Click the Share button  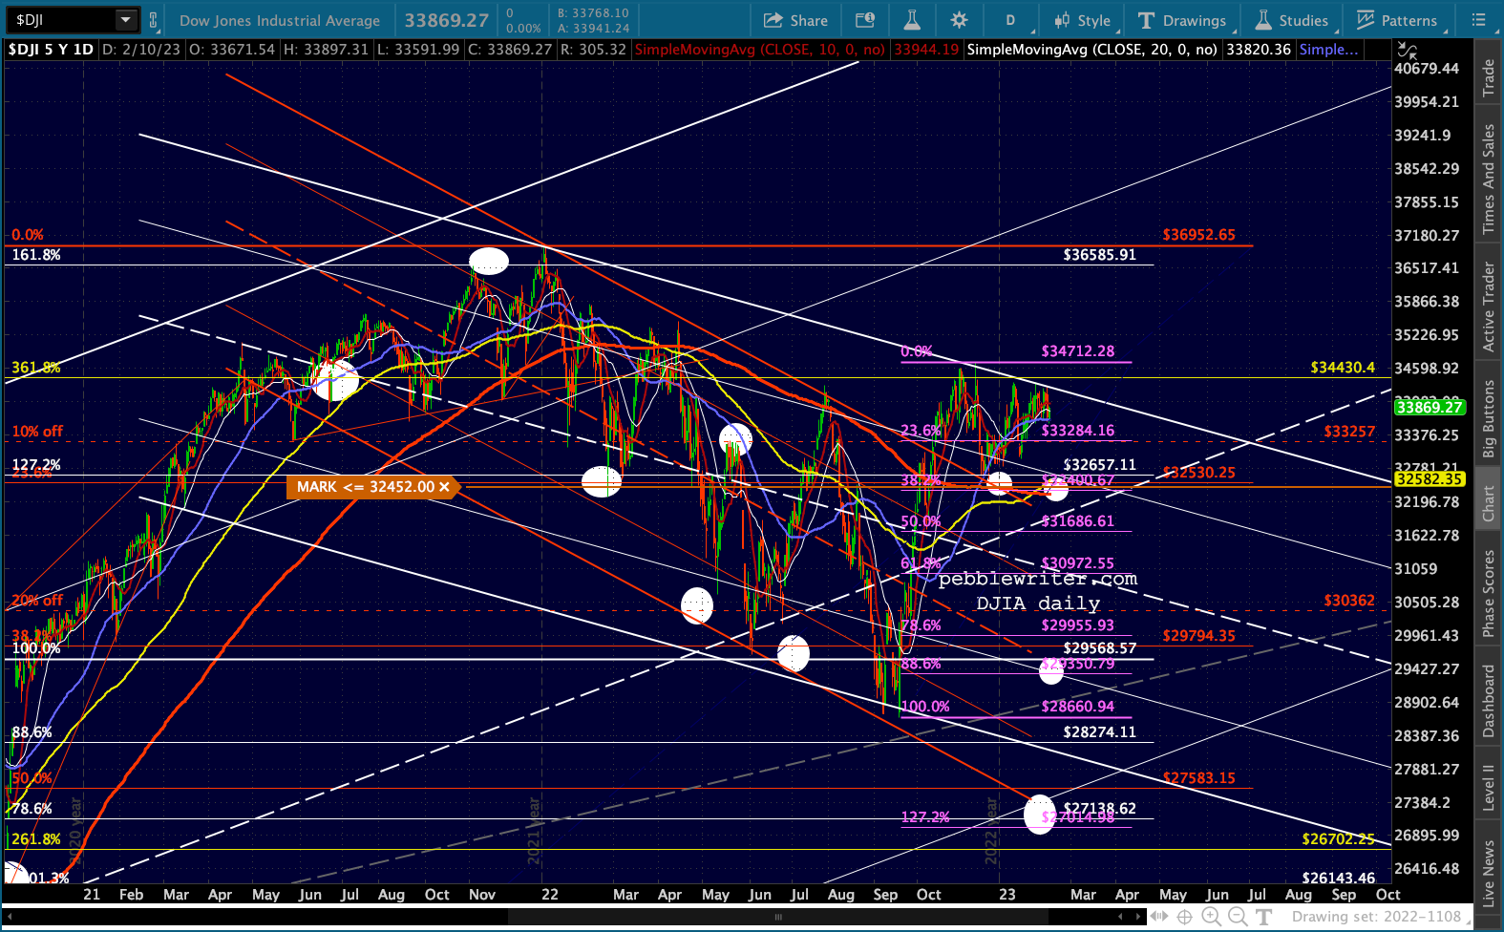(795, 20)
